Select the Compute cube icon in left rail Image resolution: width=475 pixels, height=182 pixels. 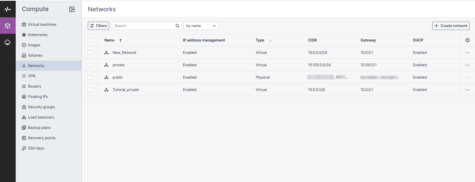coord(8,26)
